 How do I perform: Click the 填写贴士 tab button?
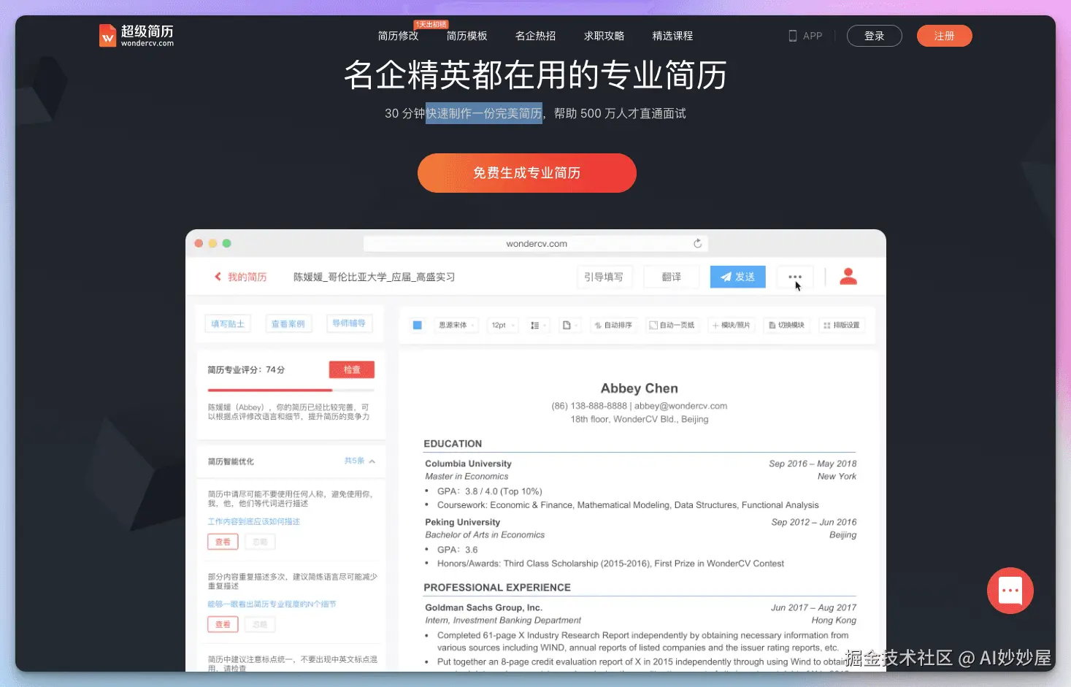point(228,323)
